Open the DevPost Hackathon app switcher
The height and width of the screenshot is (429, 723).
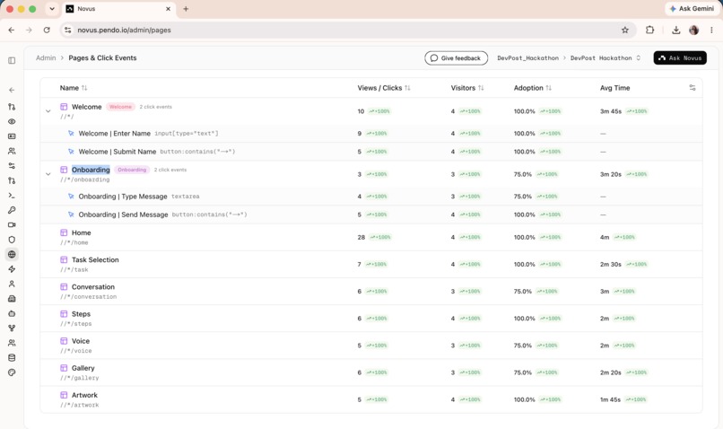point(605,58)
